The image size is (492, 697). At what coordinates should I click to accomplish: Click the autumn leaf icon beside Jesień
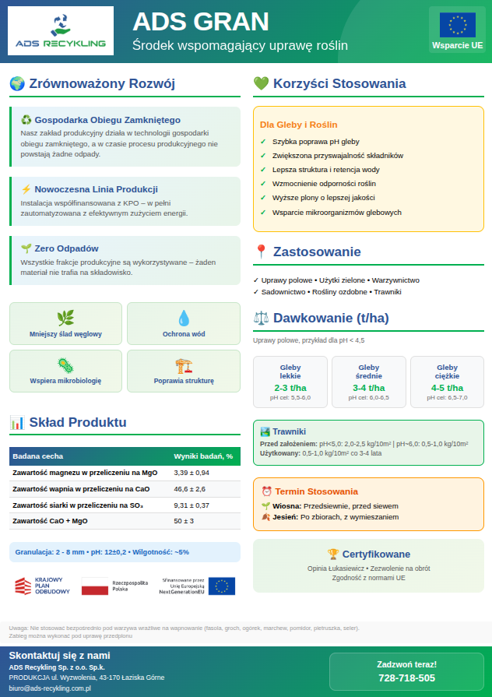pyautogui.click(x=265, y=517)
